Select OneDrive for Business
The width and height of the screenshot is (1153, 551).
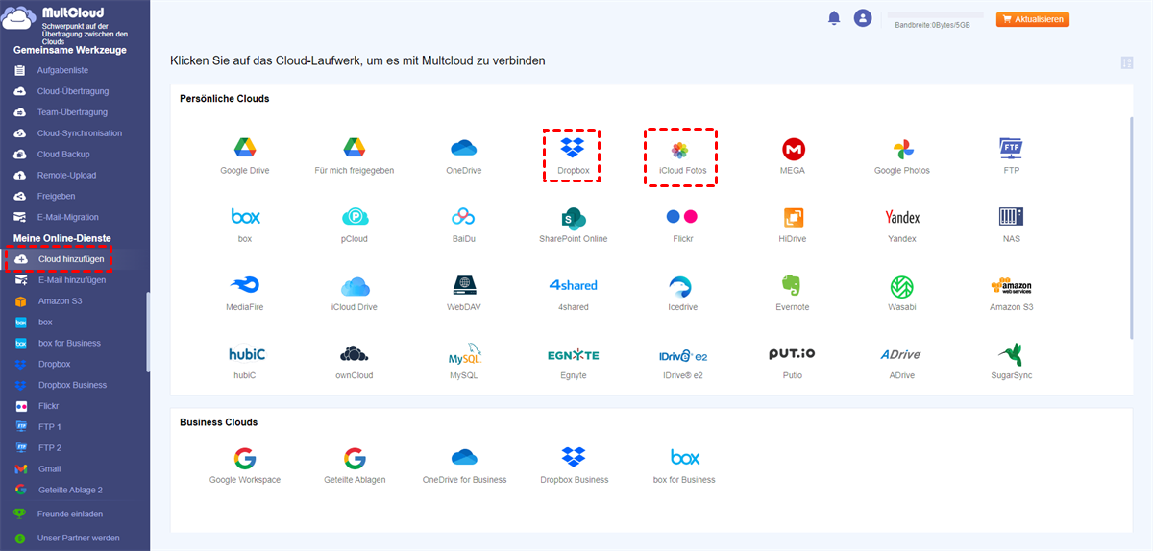(464, 466)
